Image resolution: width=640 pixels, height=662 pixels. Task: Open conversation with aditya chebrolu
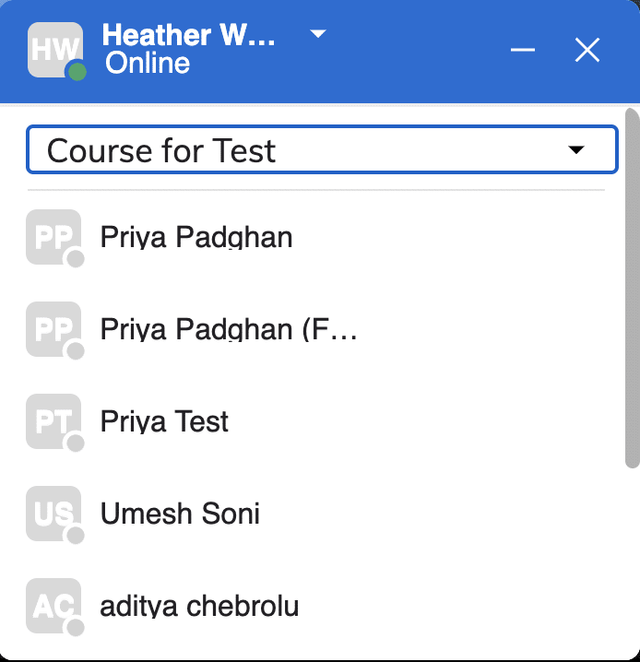tap(199, 606)
